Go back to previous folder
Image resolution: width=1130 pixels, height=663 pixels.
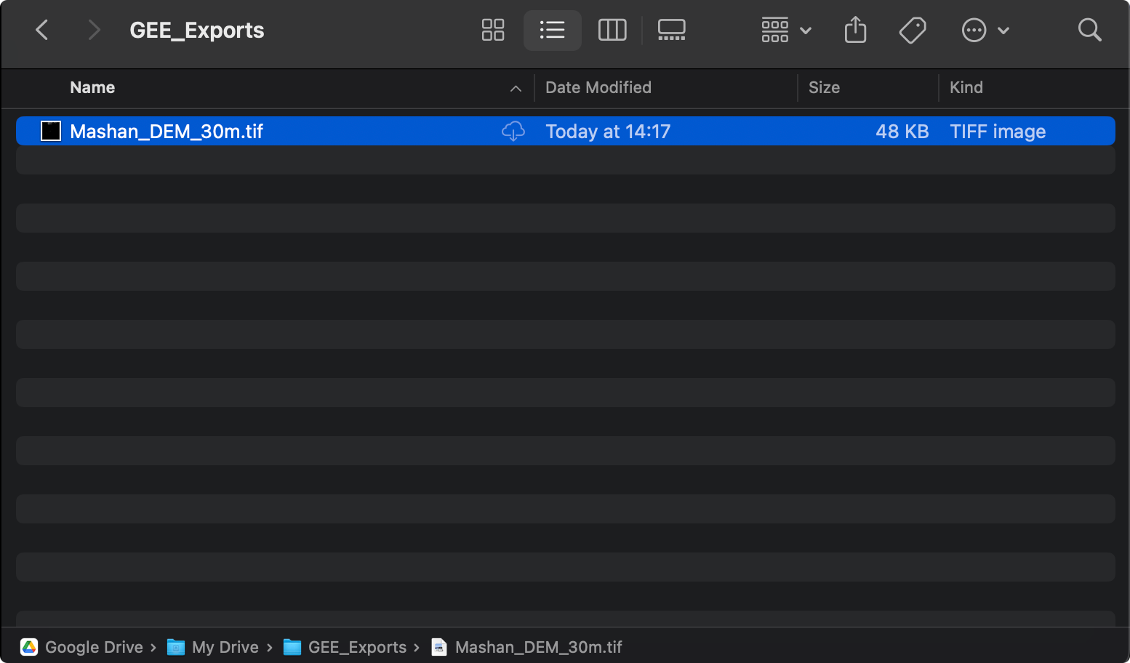[x=42, y=30]
